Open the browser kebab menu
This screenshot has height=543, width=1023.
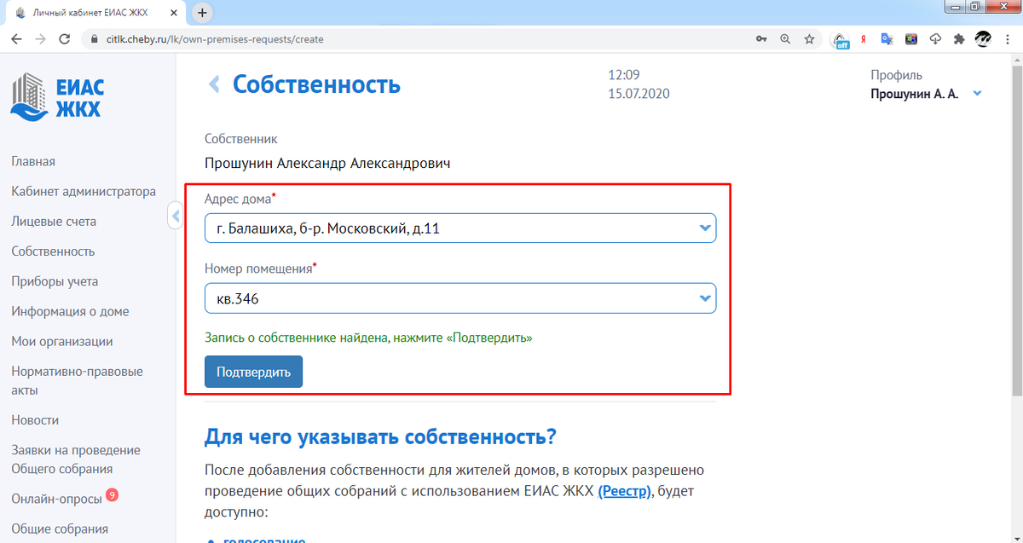[x=1009, y=39]
